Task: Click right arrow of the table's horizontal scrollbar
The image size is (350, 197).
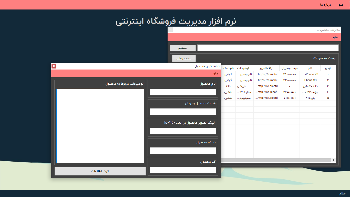Action: [x=333, y=160]
